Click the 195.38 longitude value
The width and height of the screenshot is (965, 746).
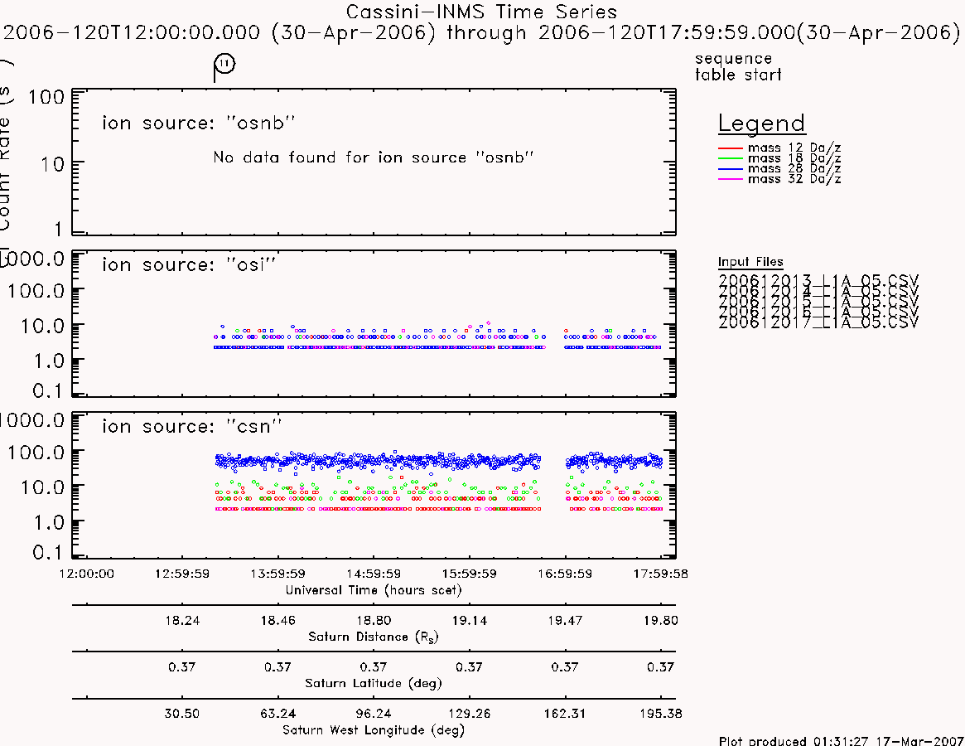coord(661,714)
